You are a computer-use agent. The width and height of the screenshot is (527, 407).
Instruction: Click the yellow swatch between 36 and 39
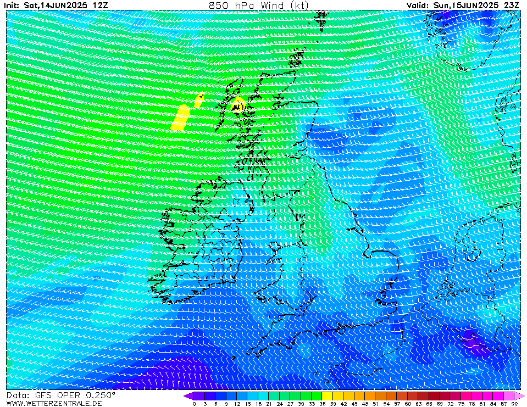pyautogui.click(x=328, y=396)
